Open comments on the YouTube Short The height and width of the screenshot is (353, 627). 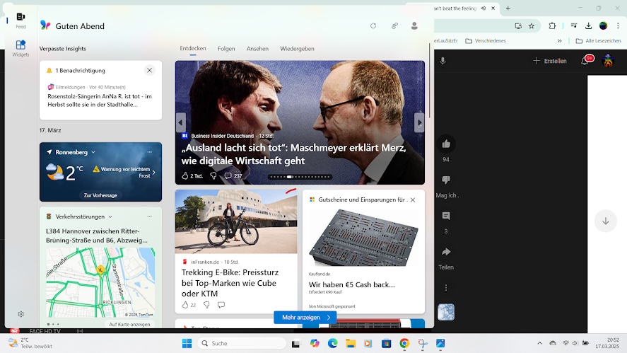[446, 216]
